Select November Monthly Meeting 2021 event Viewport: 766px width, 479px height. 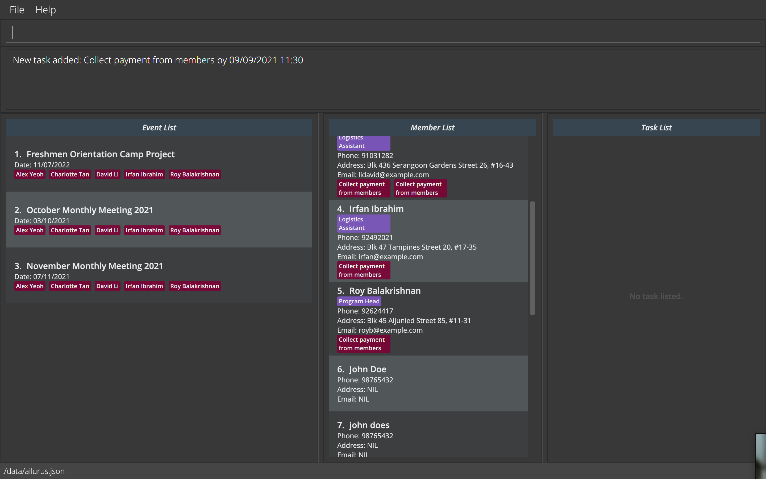(95, 266)
